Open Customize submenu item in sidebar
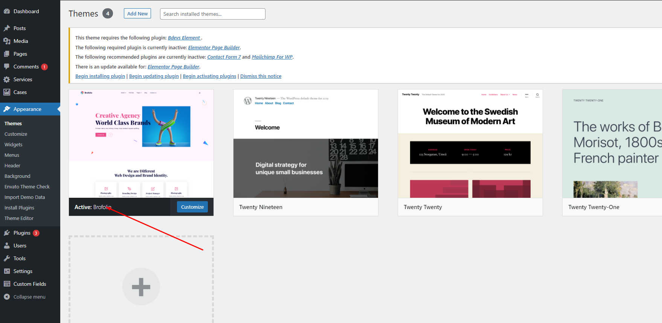The width and height of the screenshot is (662, 323). pyautogui.click(x=16, y=134)
